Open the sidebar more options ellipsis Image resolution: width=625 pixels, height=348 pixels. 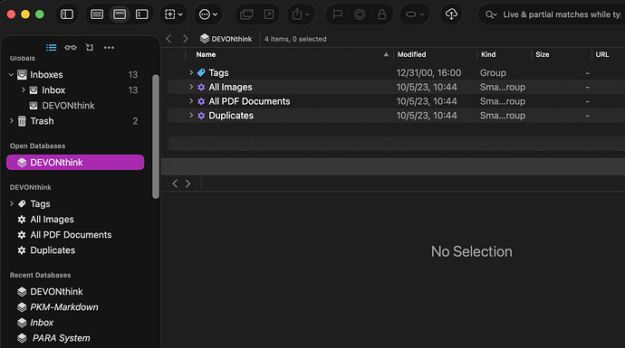pos(109,48)
